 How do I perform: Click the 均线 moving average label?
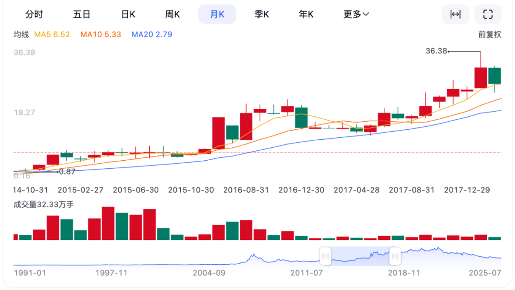tap(21, 34)
